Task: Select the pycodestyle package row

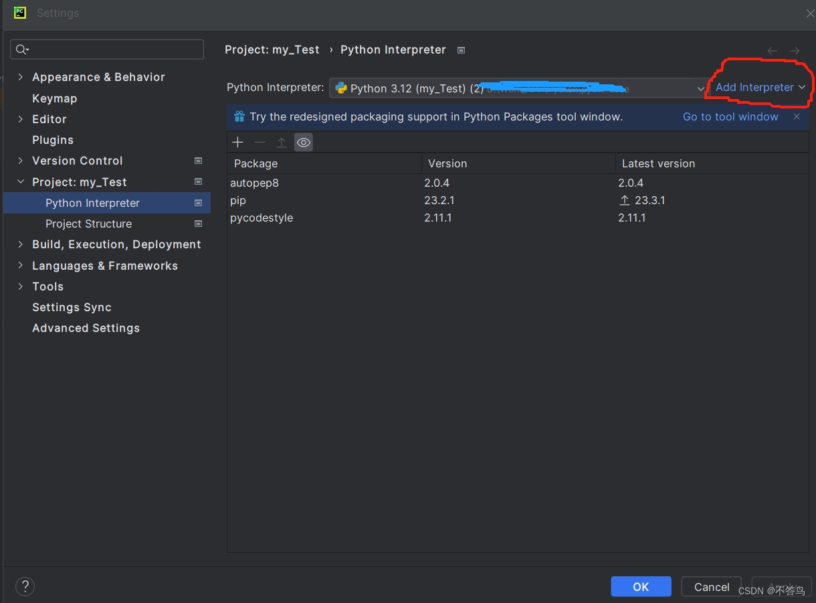Action: click(518, 218)
